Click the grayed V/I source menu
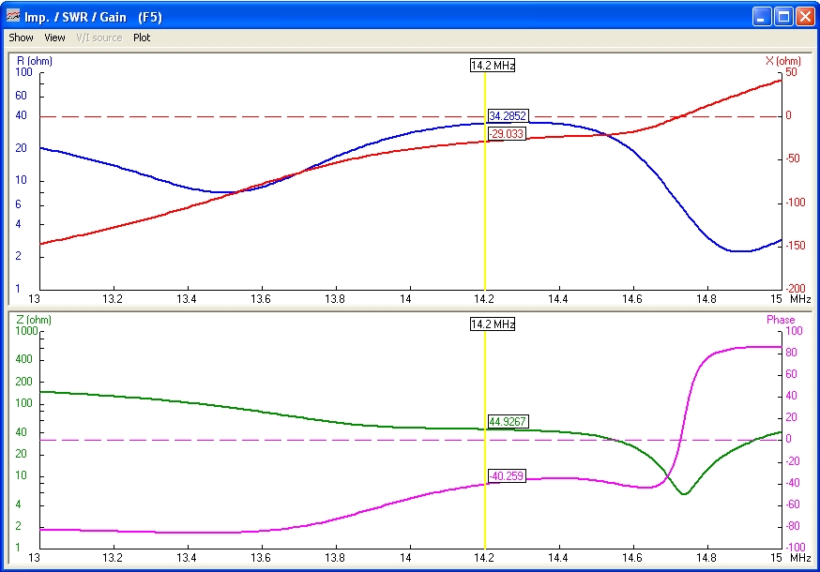 (99, 38)
